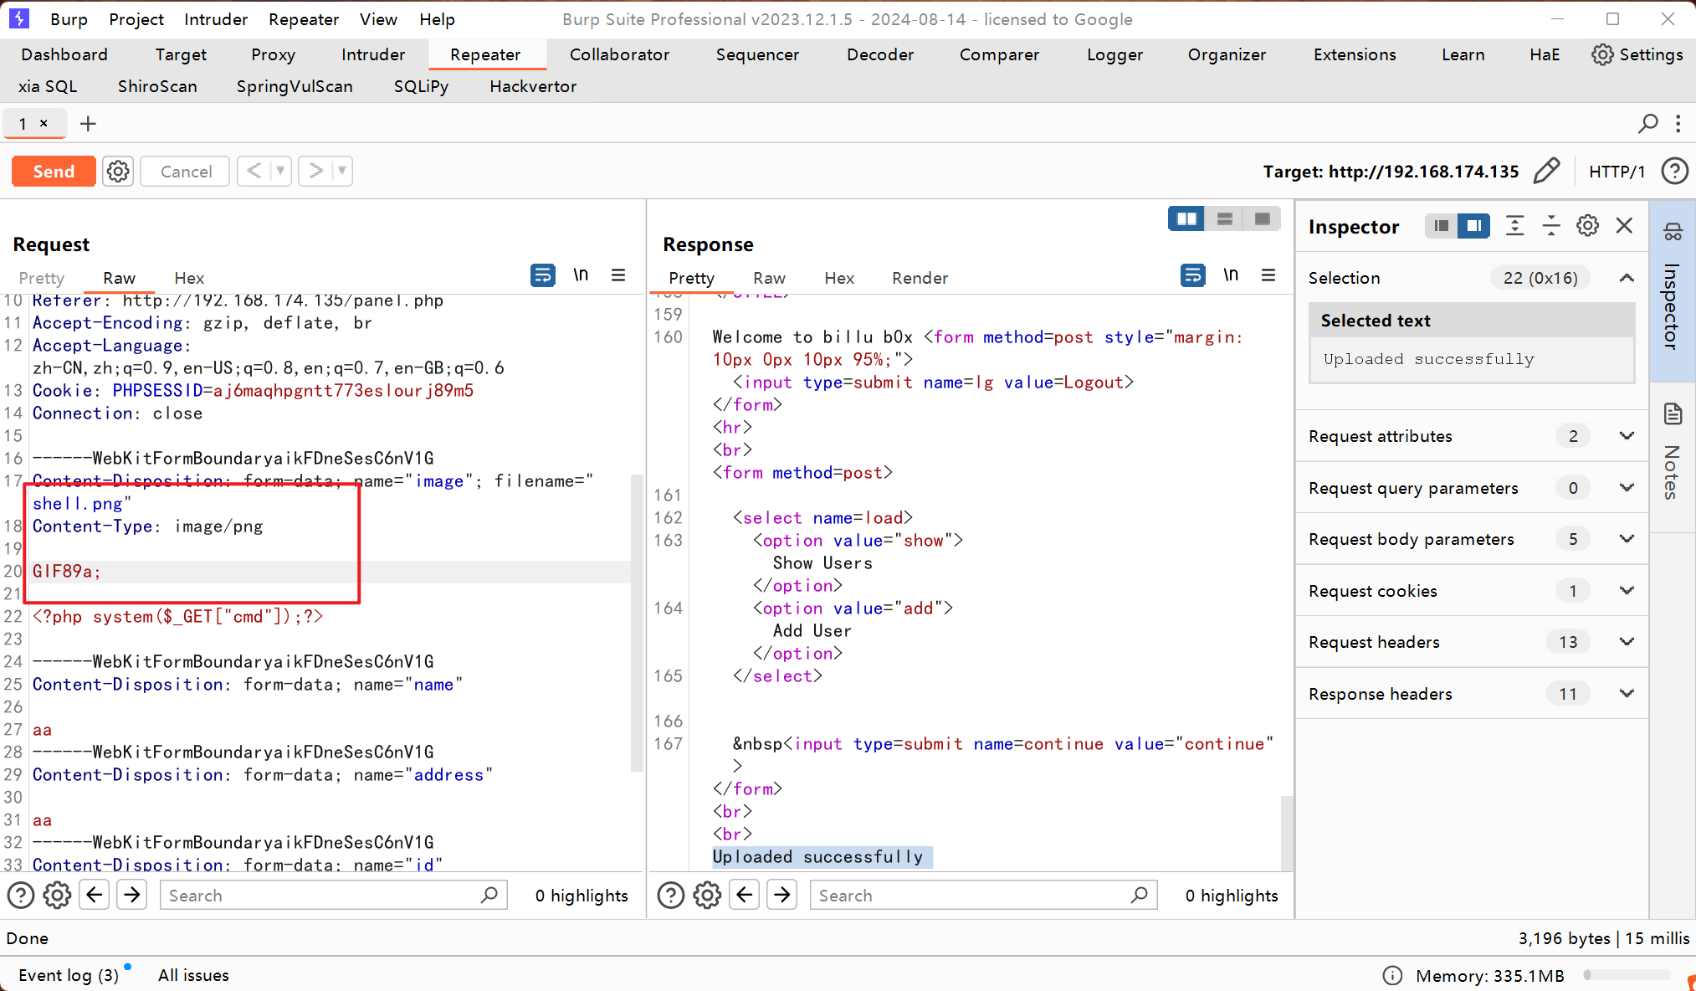Send the Repeater request
1696x991 pixels.
[54, 172]
